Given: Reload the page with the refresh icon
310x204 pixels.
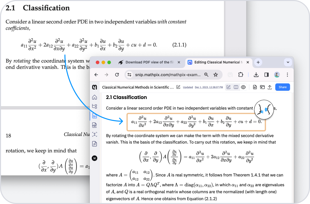Looking at the screenshot, I should pos(117,75).
